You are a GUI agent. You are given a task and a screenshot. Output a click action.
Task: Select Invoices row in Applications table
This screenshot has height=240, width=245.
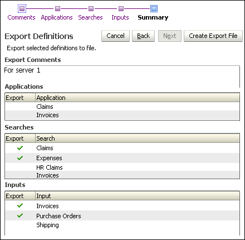pos(122,115)
